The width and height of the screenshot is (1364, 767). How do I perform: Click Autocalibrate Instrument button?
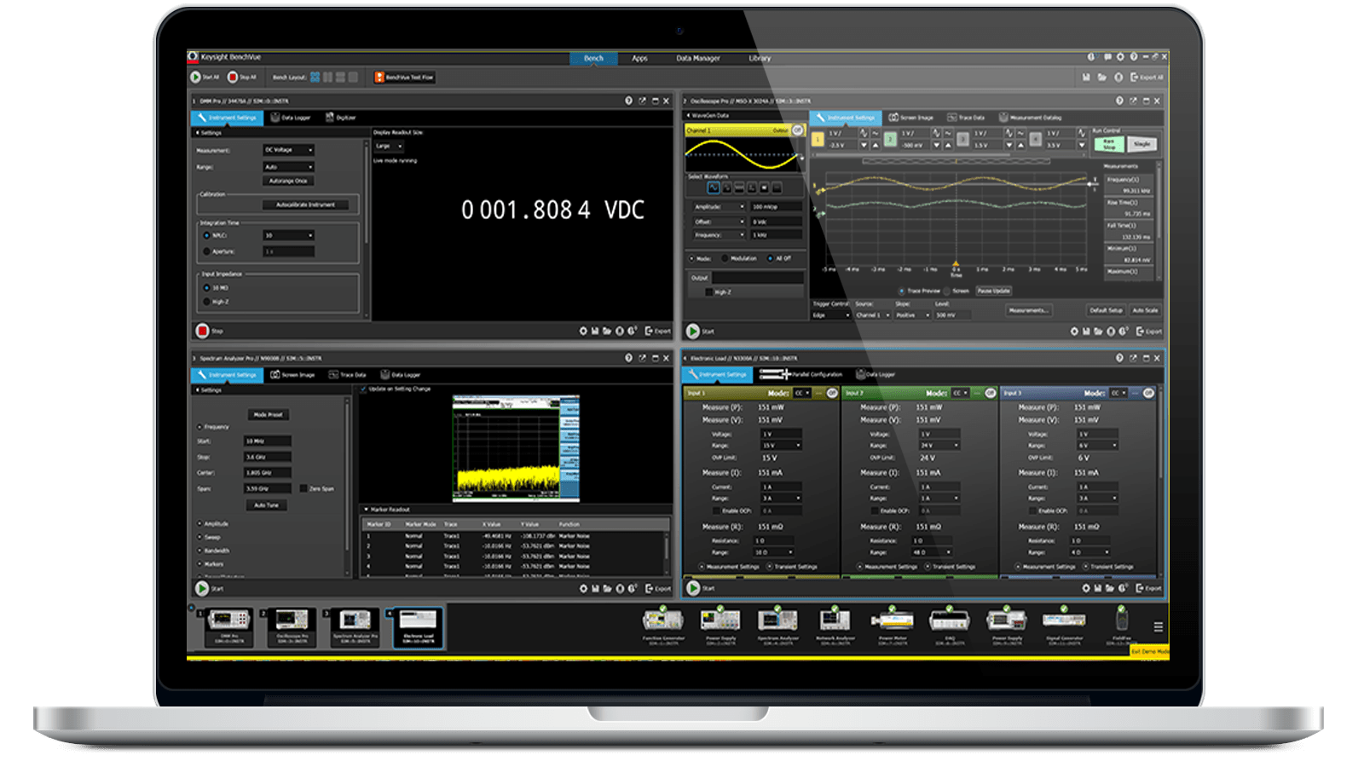tap(305, 205)
